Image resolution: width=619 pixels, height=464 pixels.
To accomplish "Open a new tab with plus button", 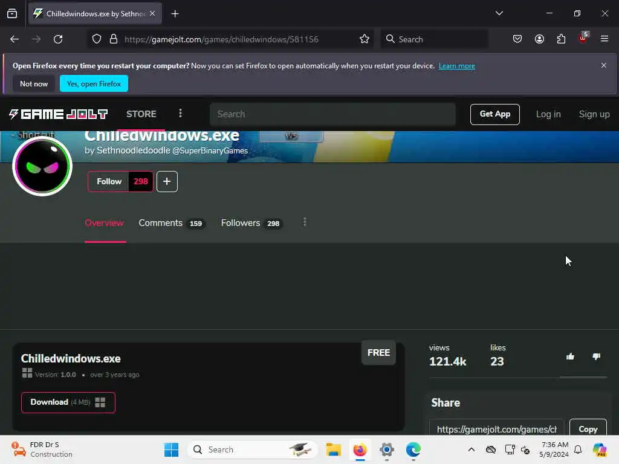I will pos(175,14).
